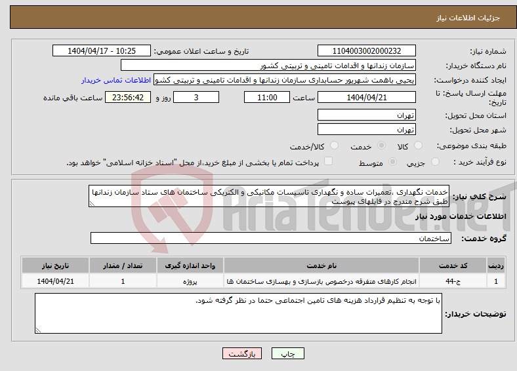This screenshot has width=517, height=371.
Task: Click the توضیحات خریدار label
Action: 476,314
